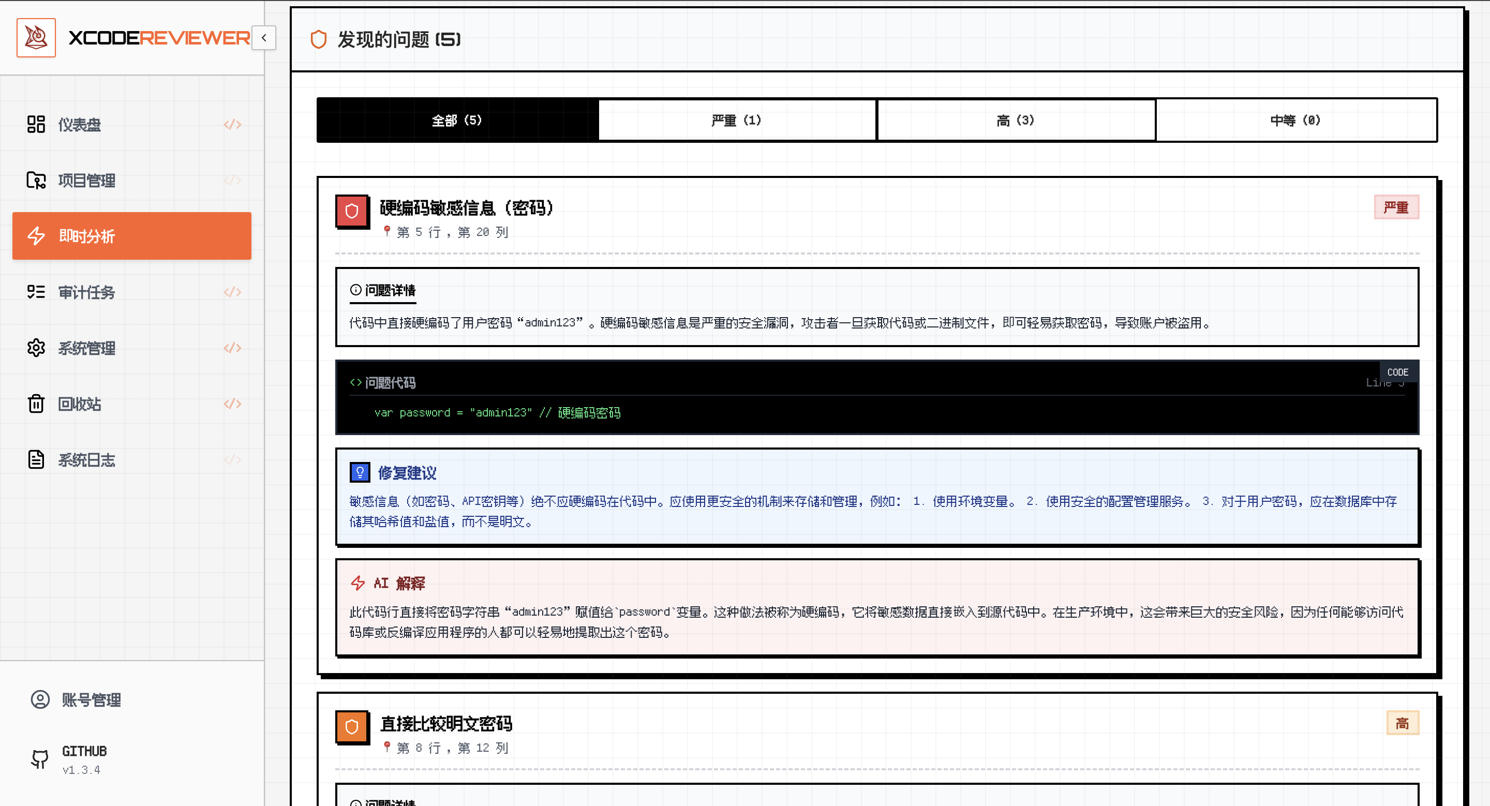Click the red 严重 severity badge

pos(1396,207)
